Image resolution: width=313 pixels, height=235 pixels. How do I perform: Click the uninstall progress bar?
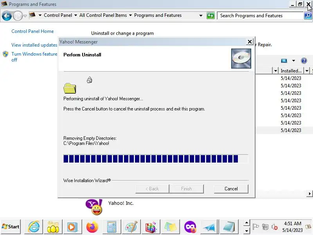pyautogui.click(x=156, y=159)
